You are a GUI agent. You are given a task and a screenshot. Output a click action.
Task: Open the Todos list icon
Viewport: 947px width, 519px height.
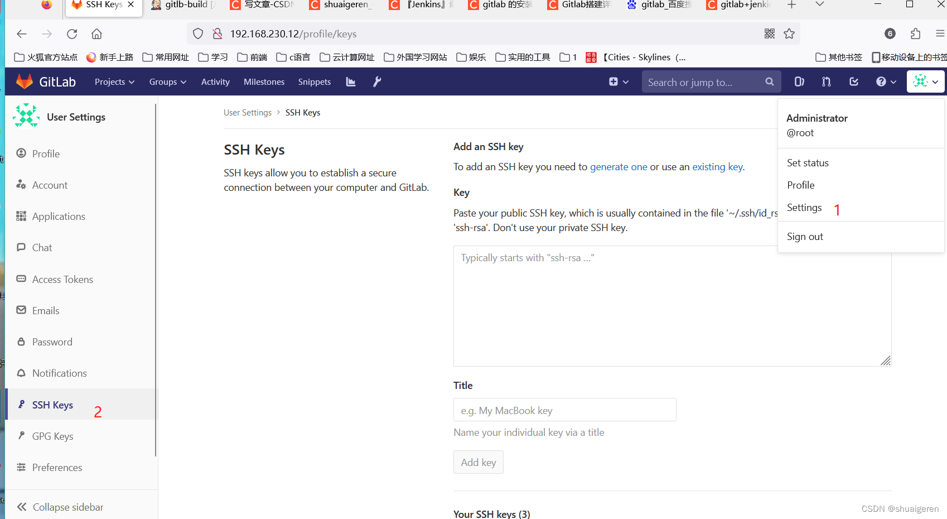853,81
